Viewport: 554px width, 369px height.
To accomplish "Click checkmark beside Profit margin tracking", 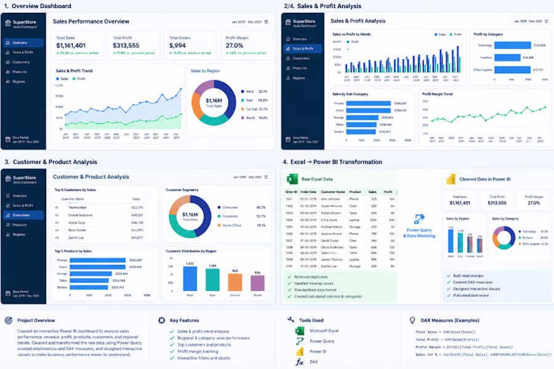I will pyautogui.click(x=172, y=351).
